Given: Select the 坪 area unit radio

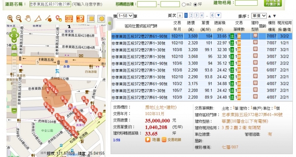Looking at the screenshot, I should [x=195, y=5].
